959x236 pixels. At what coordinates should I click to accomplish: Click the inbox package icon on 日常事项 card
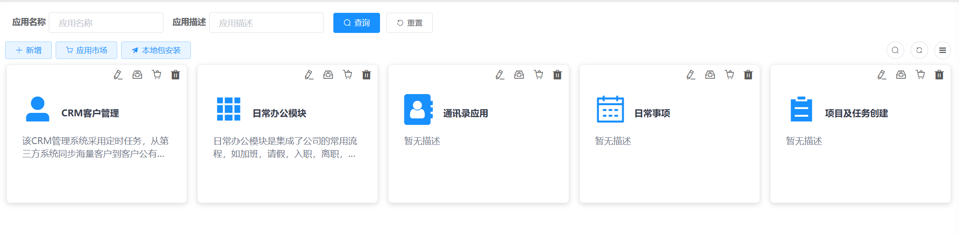[x=710, y=75]
